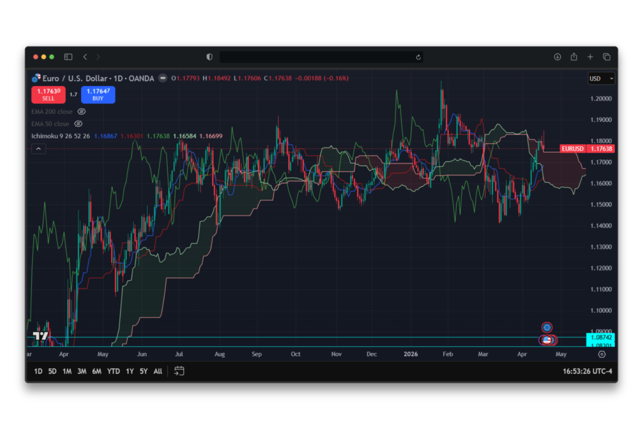The image size is (643, 429).
Task: Collapse the indicator legend with the chevron
Action: [x=38, y=149]
